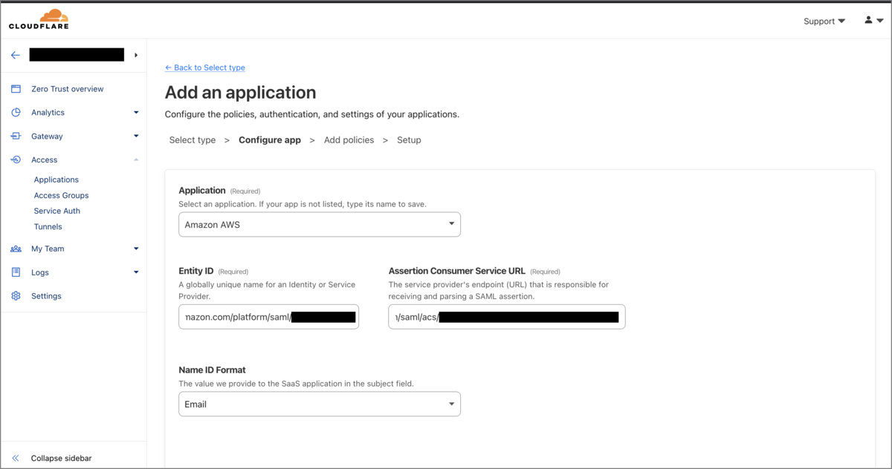The height and width of the screenshot is (469, 892).
Task: Open Zero Trust overview page
Action: [68, 89]
